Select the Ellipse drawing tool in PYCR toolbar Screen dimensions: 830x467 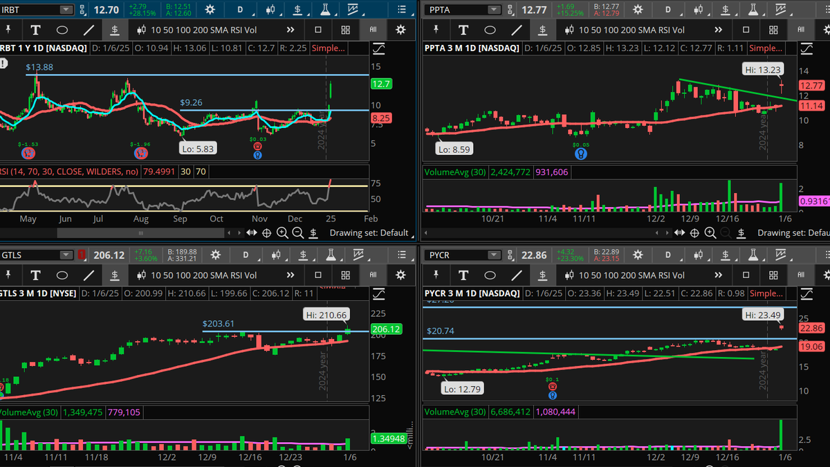pos(490,275)
